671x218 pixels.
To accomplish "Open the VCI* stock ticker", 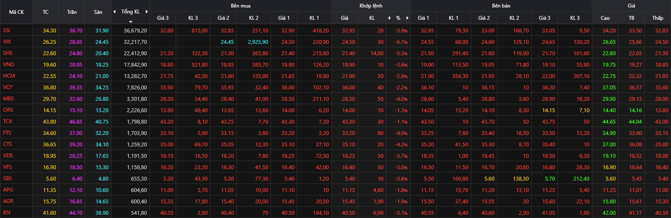I will [8, 87].
